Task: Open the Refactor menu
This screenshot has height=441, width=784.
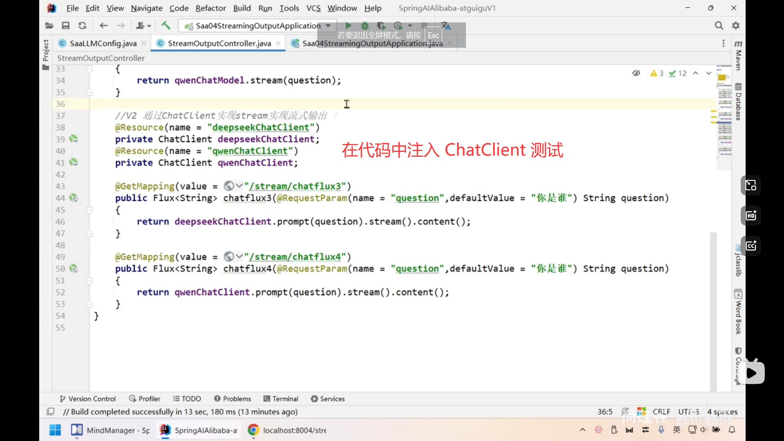Action: (x=210, y=8)
